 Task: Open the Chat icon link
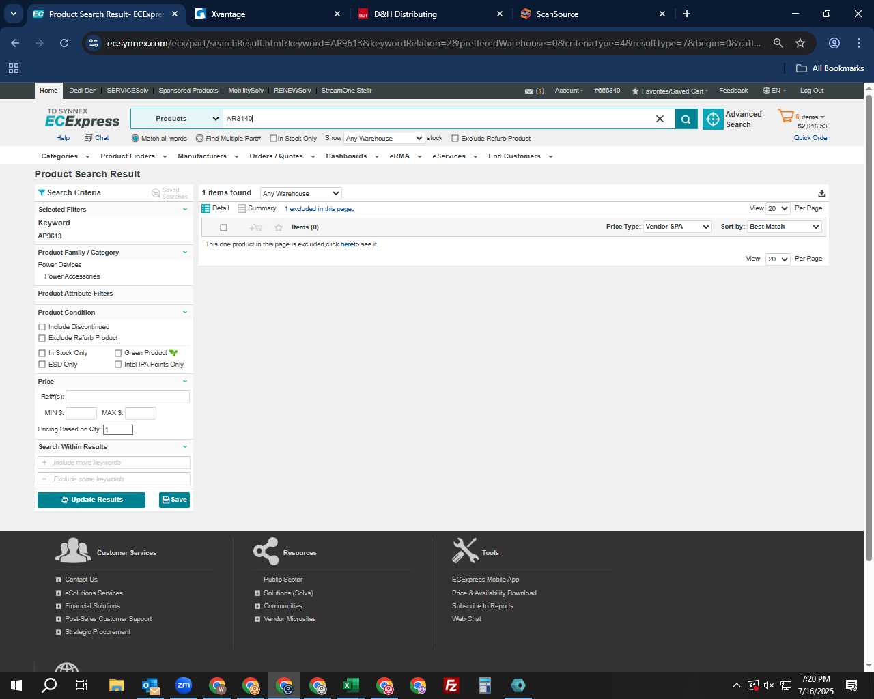pos(88,138)
